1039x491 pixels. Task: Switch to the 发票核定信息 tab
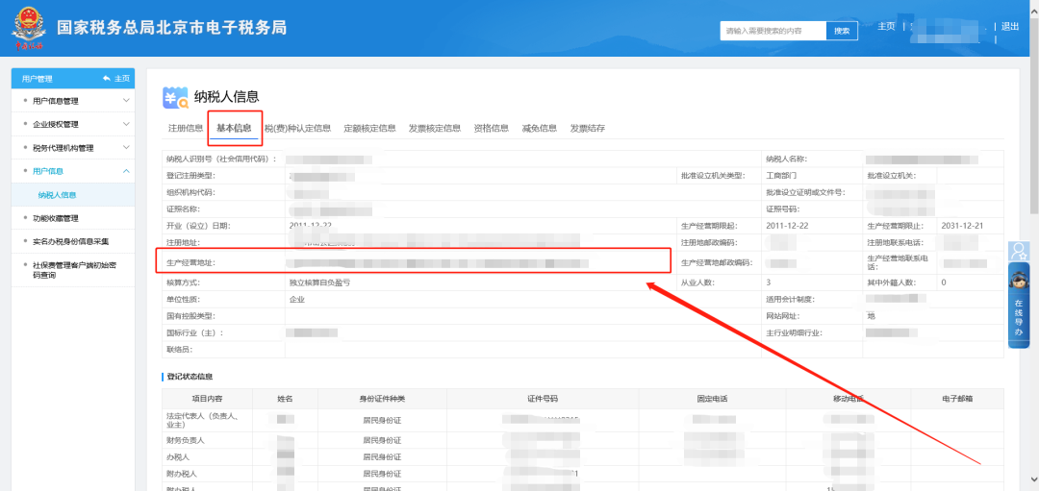[x=434, y=128]
